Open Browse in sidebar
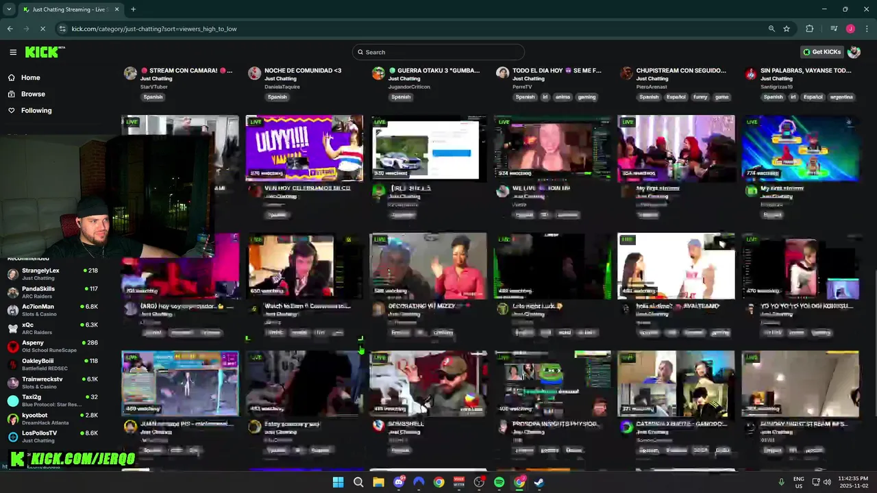The width and height of the screenshot is (877, 493). pos(33,94)
